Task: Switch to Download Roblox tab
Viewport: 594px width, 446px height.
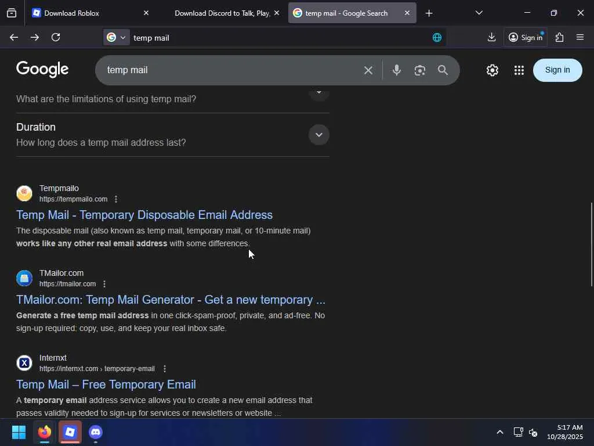Action: click(90, 13)
